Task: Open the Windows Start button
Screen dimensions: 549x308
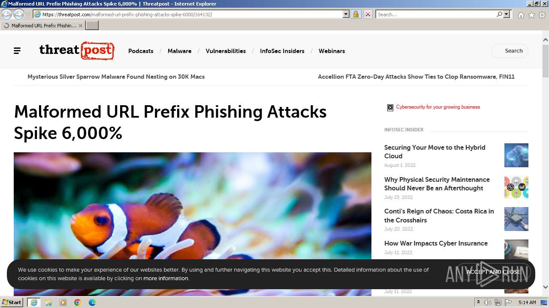Action: tap(12, 302)
